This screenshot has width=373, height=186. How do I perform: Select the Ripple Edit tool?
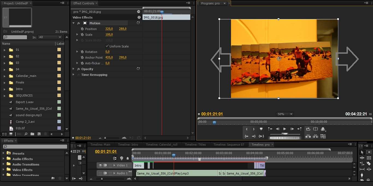pos(362,158)
